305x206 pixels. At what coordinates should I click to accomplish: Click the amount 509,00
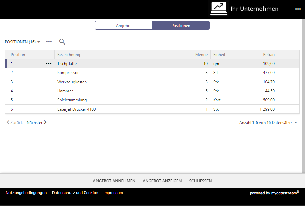click(269, 100)
